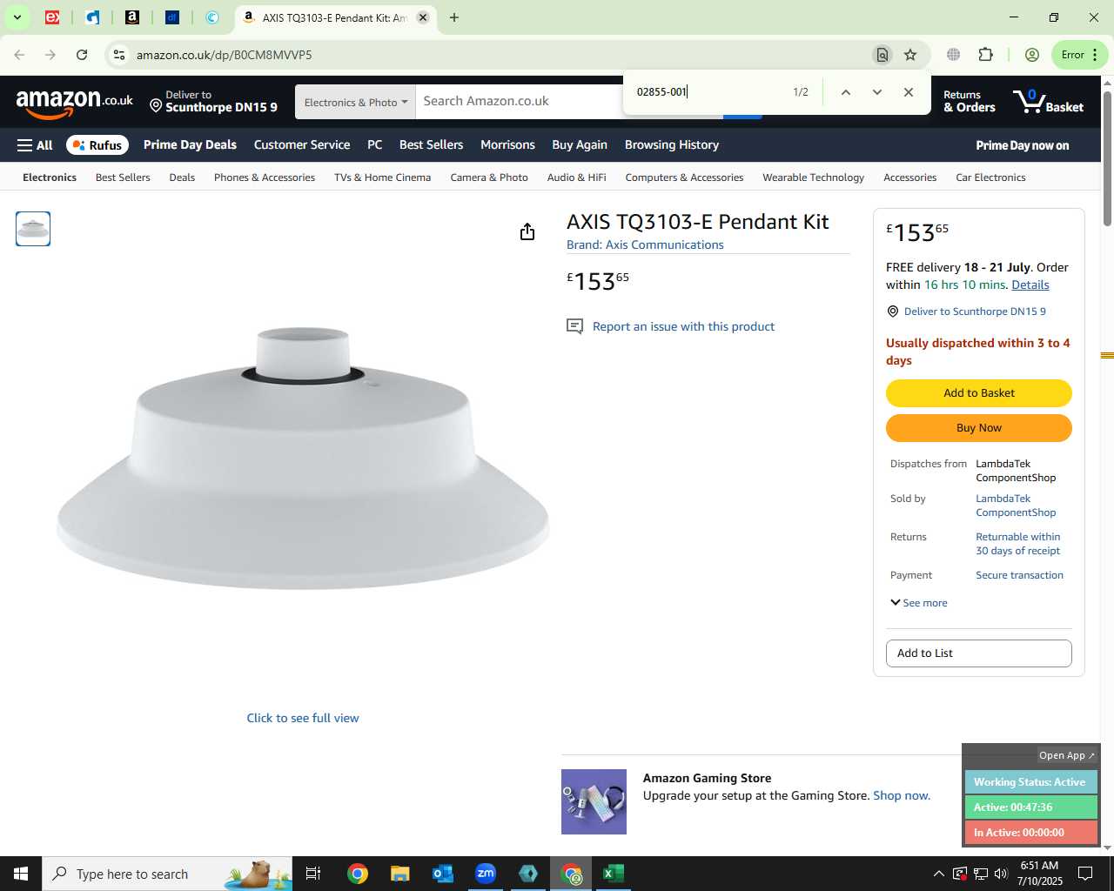Open Task View in taskbar
1114x891 pixels.
point(313,874)
